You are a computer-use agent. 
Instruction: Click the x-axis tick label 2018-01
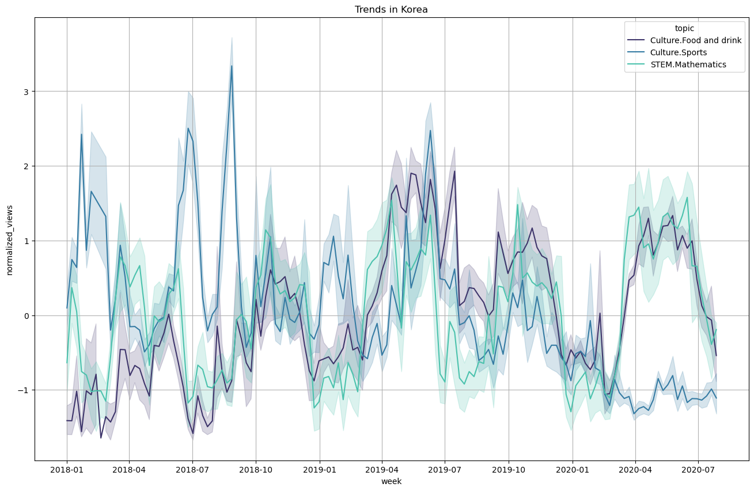pyautogui.click(x=66, y=470)
